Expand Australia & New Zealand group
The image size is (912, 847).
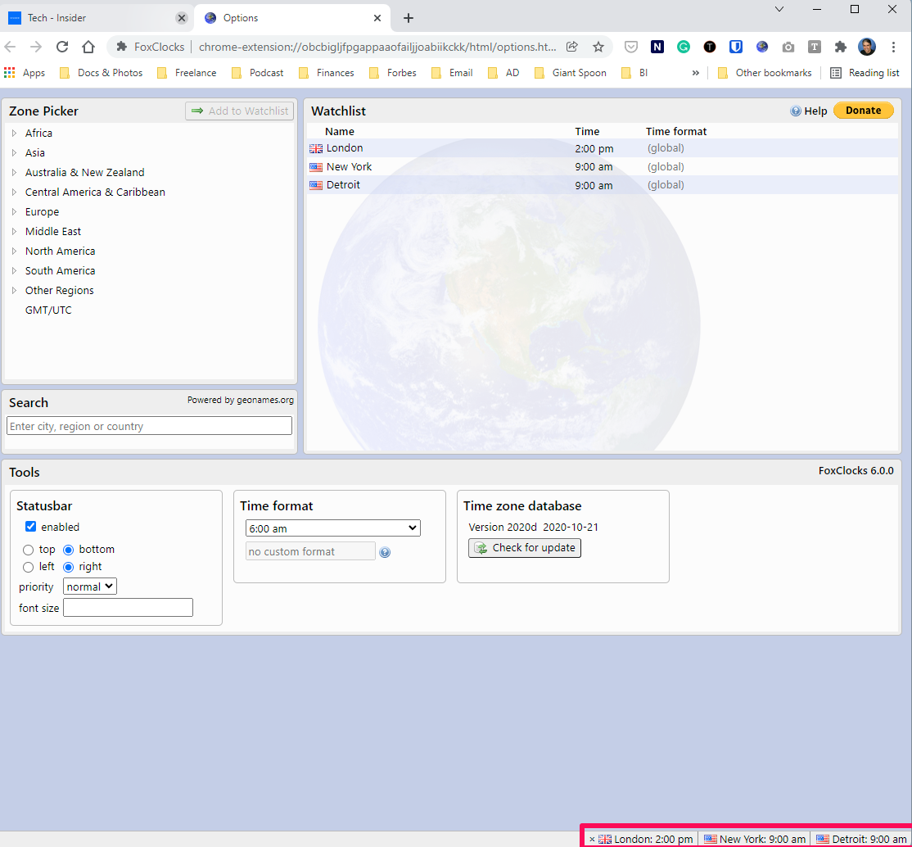pyautogui.click(x=15, y=173)
